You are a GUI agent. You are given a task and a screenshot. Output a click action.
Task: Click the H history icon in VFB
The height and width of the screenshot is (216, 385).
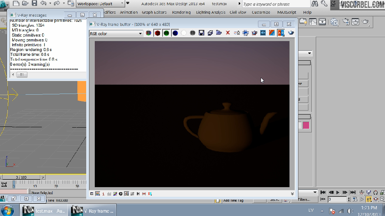(138, 194)
